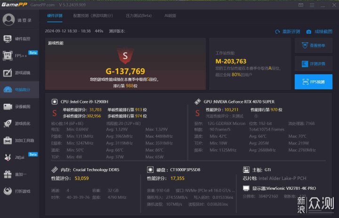The image size is (339, 218).
Task: Click the disk model CT1000P3PSSD8
Action: coord(185,170)
